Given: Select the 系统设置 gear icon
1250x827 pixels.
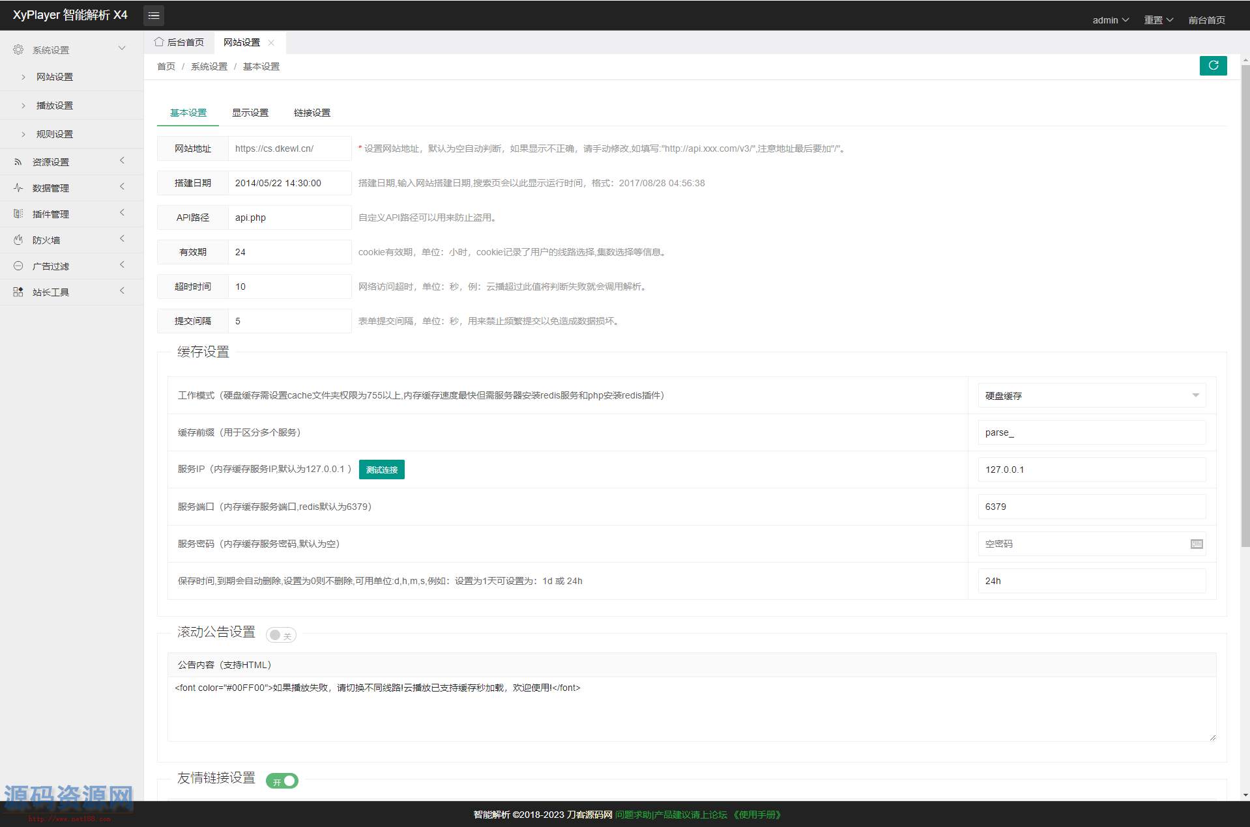Looking at the screenshot, I should 18,49.
